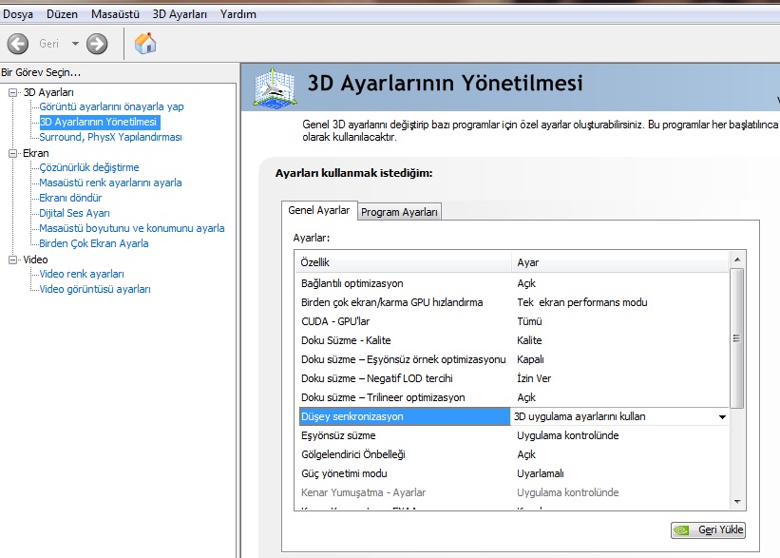The image size is (780, 558).
Task: Open Çözünürlük değiştirme
Action: click(x=89, y=167)
